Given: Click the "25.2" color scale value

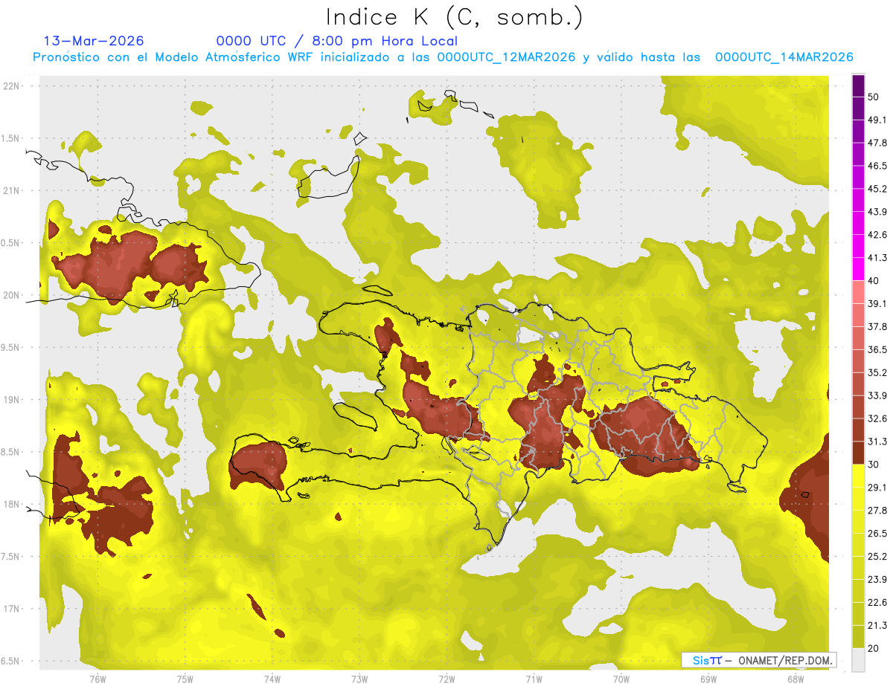Looking at the screenshot, I should pyautogui.click(x=877, y=556).
